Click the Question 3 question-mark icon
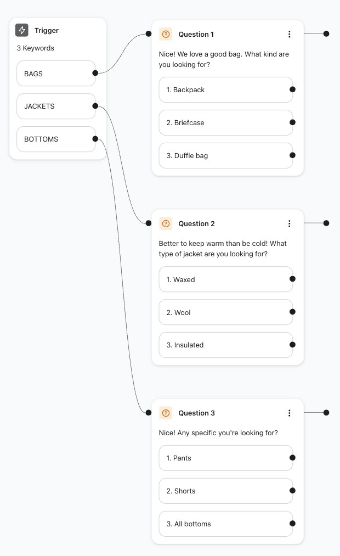This screenshot has height=556, width=340. pos(166,413)
